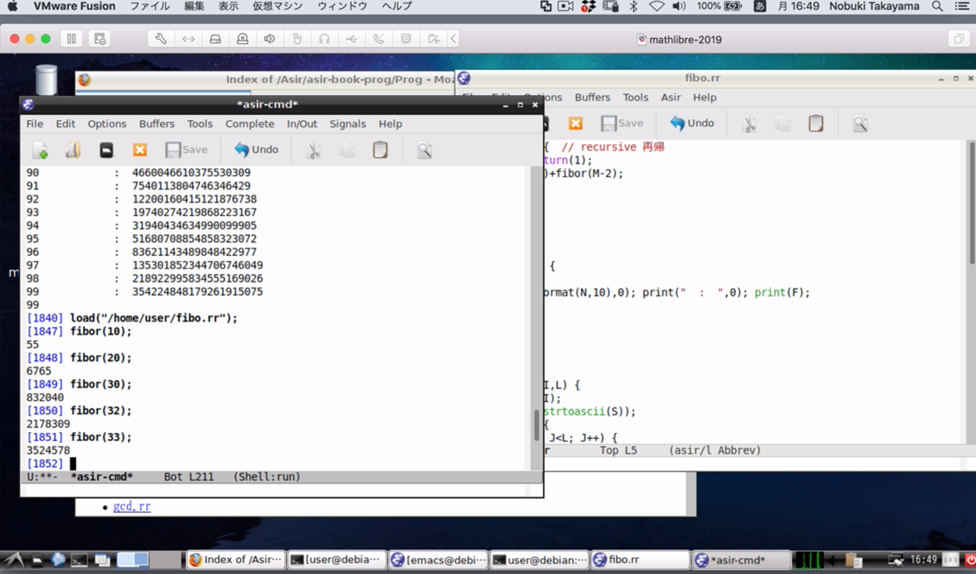Click the red power icon in bottom panel
The image size is (976, 574).
[x=970, y=560]
